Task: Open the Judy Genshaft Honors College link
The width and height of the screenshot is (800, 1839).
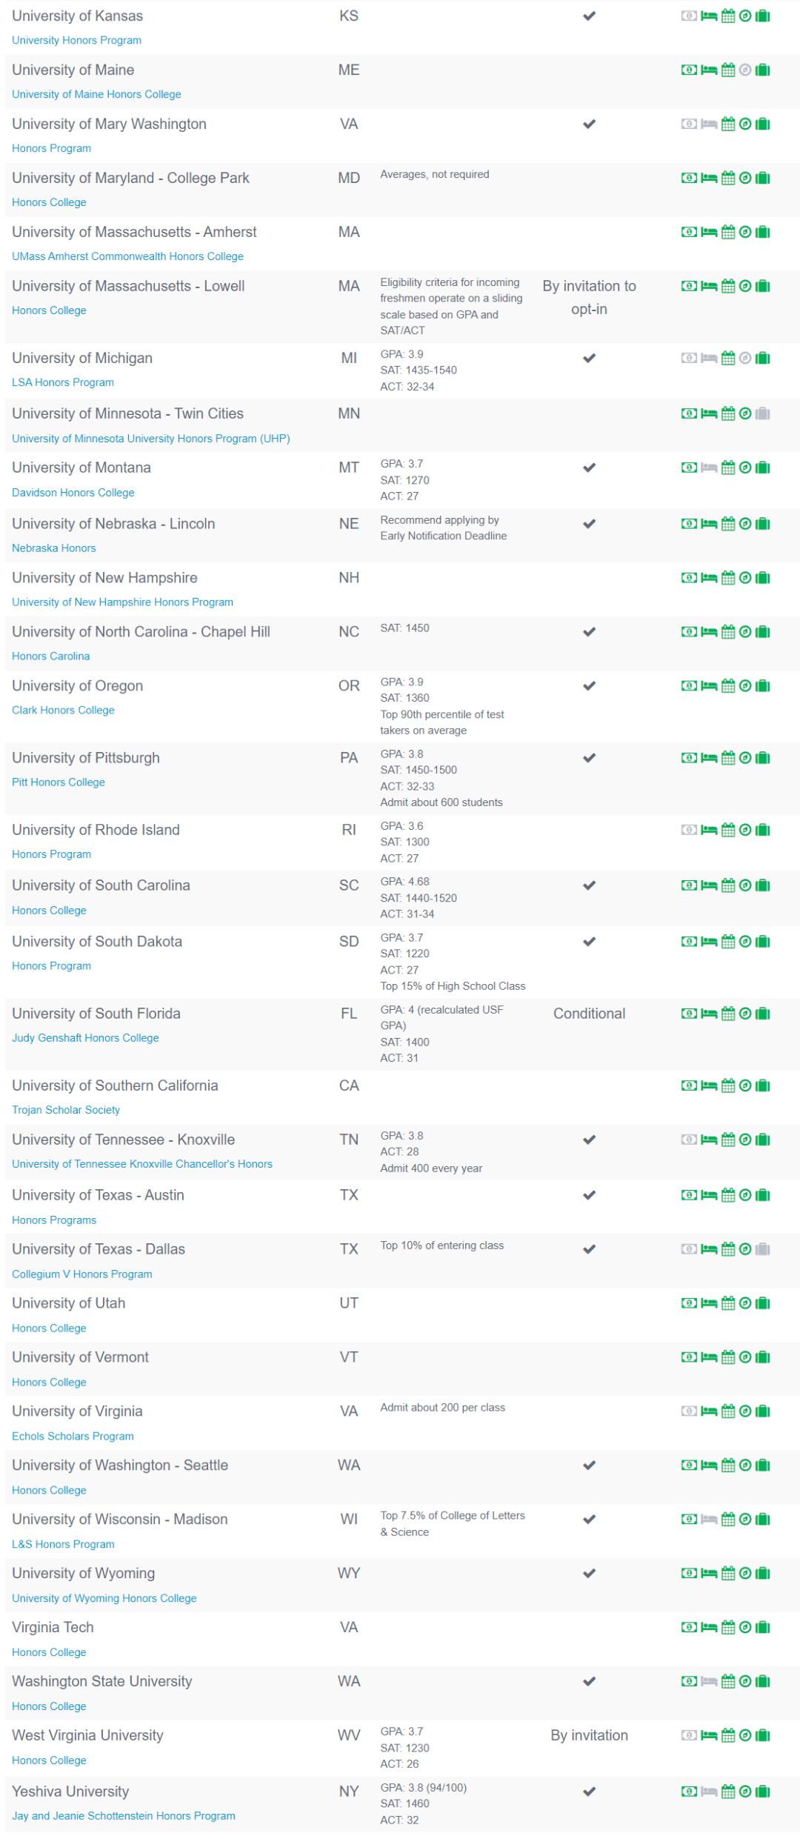Action: pos(85,1038)
